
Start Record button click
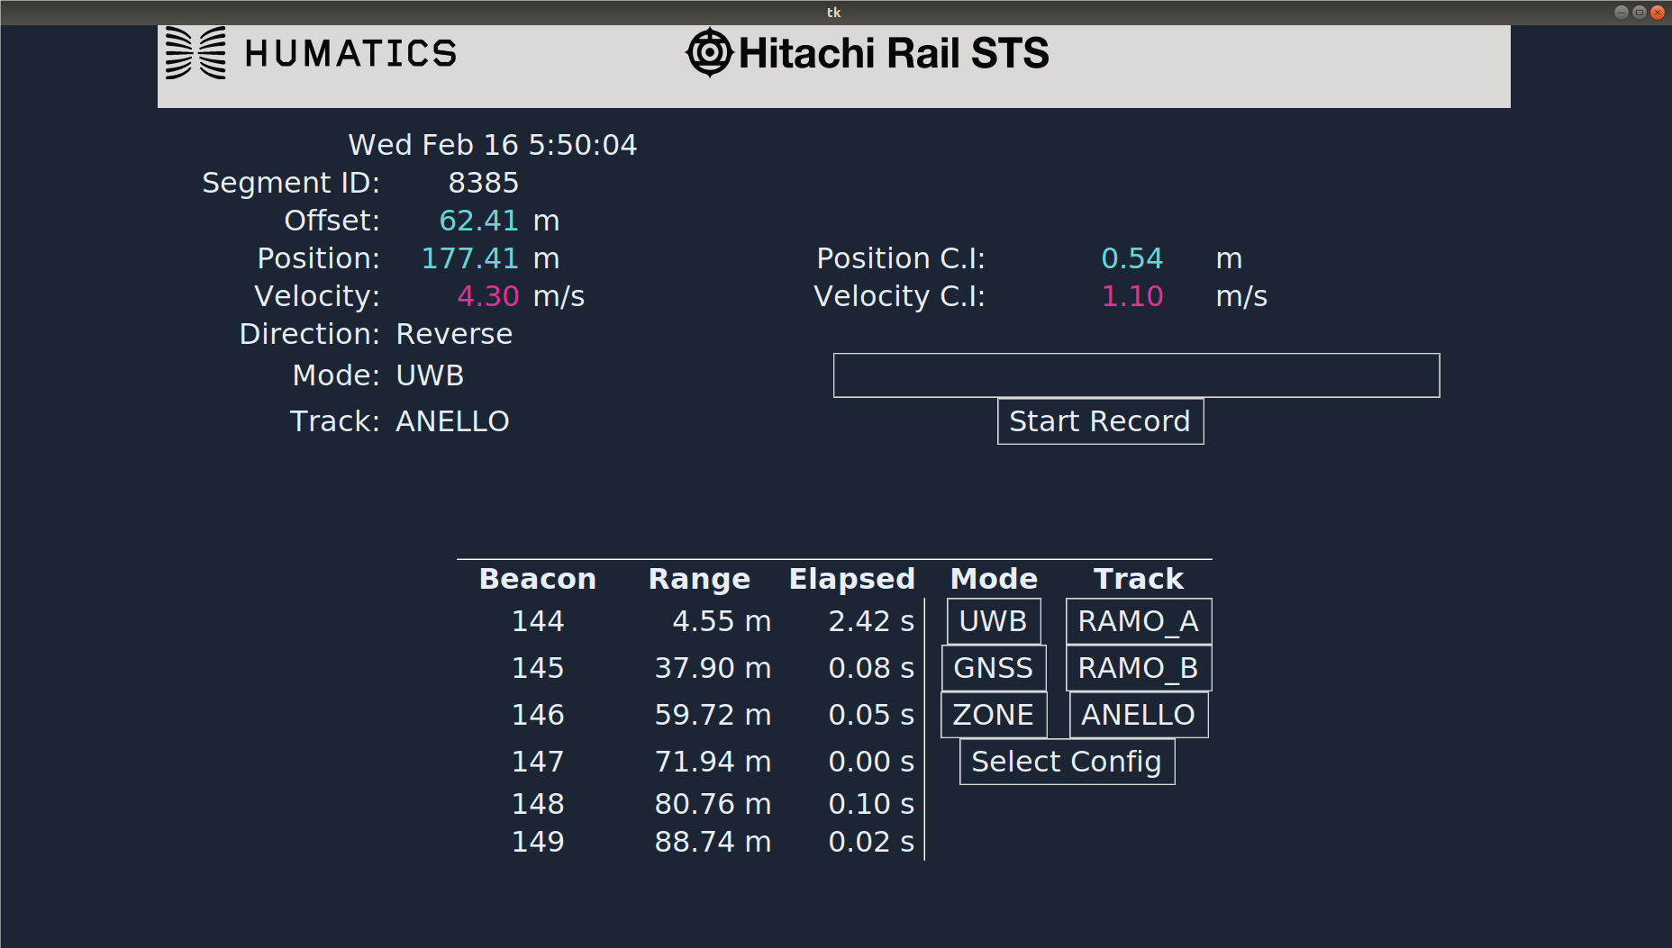click(x=1100, y=421)
